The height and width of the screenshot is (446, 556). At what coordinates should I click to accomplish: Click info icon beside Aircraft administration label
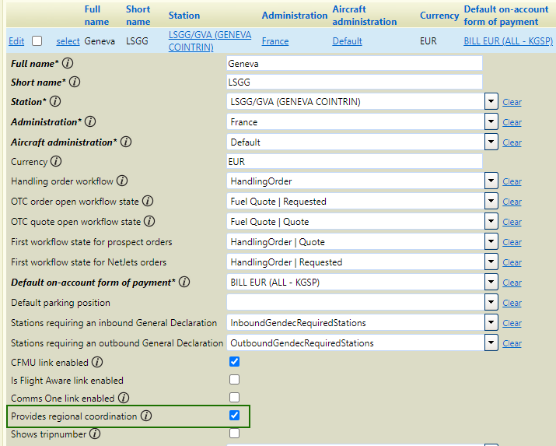point(126,142)
